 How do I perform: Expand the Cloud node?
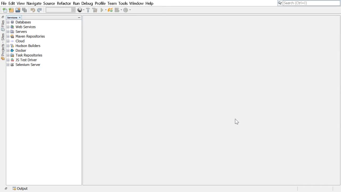(x=8, y=41)
